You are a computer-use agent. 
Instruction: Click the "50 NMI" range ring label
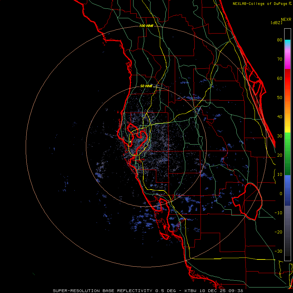coord(146,86)
